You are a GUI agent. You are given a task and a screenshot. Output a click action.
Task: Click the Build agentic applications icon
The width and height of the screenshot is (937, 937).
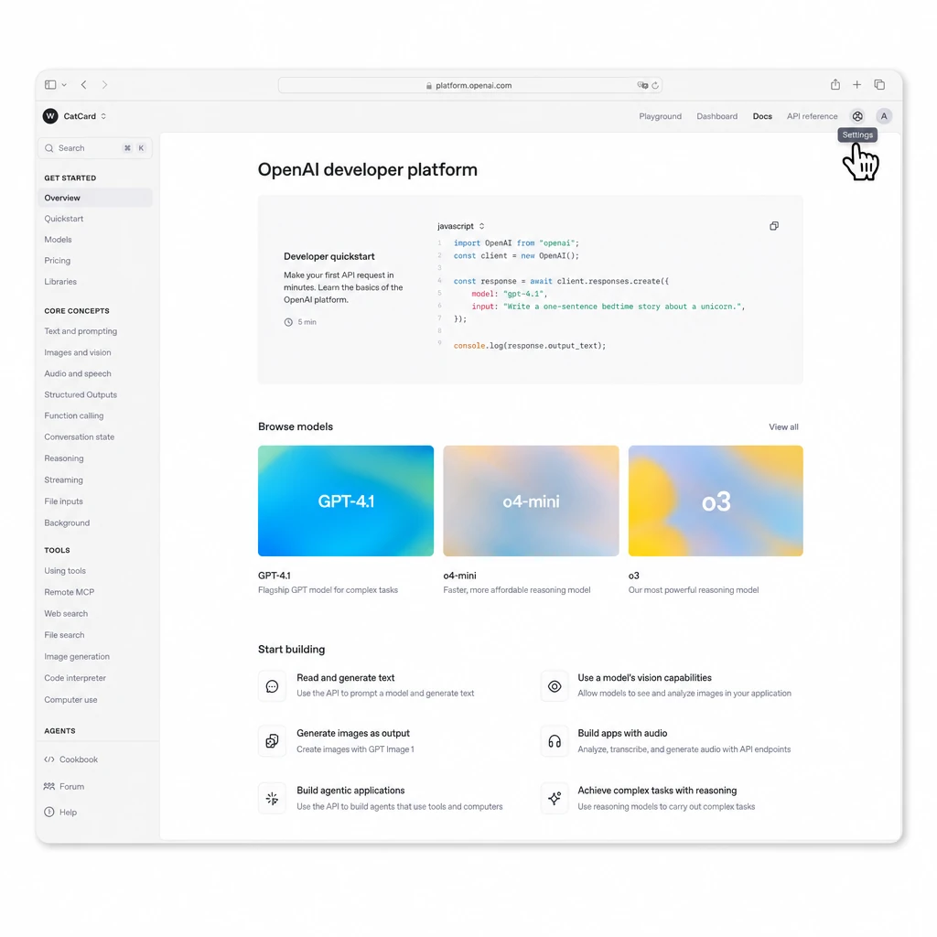click(272, 798)
